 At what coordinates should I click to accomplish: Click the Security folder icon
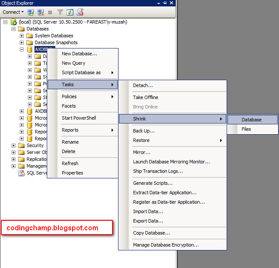[x=21, y=145]
